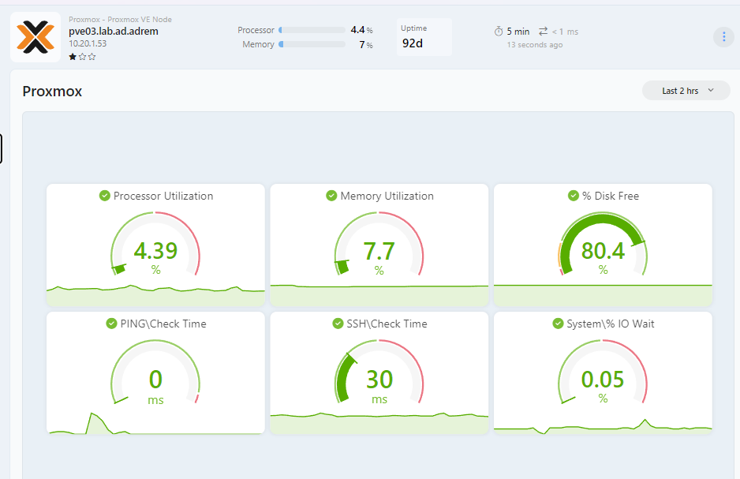Click Memory Utilization green status check icon

tap(332, 196)
